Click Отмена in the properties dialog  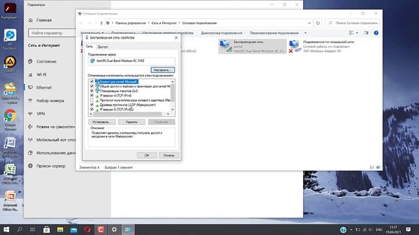point(169,155)
